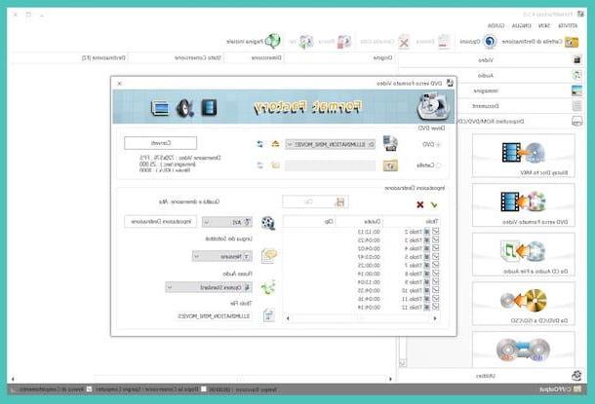The width and height of the screenshot is (595, 404).
Task: Click the title list horizontal scrollbar
Action: point(361,318)
